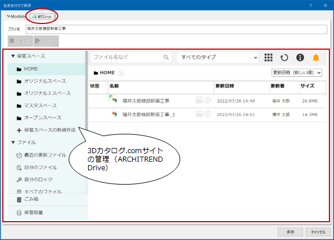The height and width of the screenshot is (240, 334).
Task: Switch to the Modelio tab
Action: (x=16, y=17)
